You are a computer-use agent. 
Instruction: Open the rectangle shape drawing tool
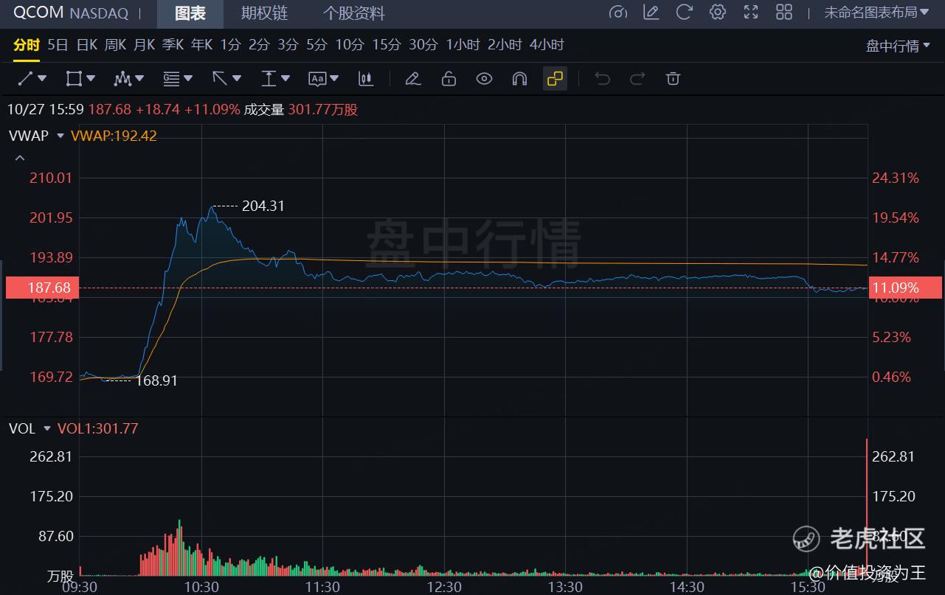pos(74,78)
